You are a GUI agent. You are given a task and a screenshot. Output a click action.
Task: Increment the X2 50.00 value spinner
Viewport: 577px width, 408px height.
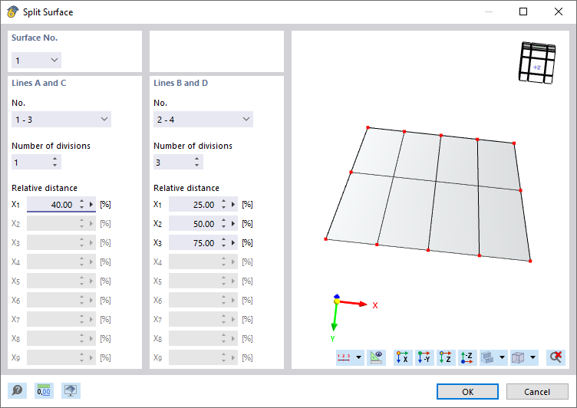pyautogui.click(x=224, y=221)
